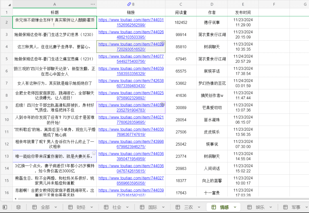Image resolution: width=309 pixels, height=213 pixels.
Task: Click the 作者 header cell
Action: coord(212,12)
